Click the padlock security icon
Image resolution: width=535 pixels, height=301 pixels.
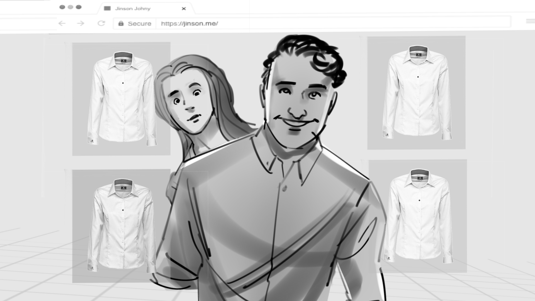pos(121,24)
